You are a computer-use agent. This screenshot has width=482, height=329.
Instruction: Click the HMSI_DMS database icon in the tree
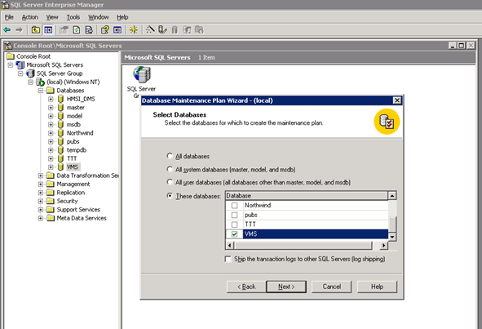click(60, 99)
